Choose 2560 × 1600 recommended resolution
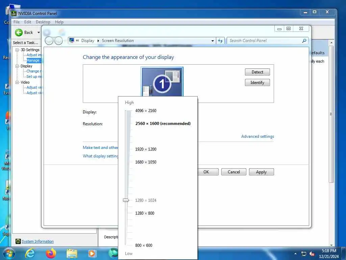Screen dimensions: 346x260 (163, 124)
